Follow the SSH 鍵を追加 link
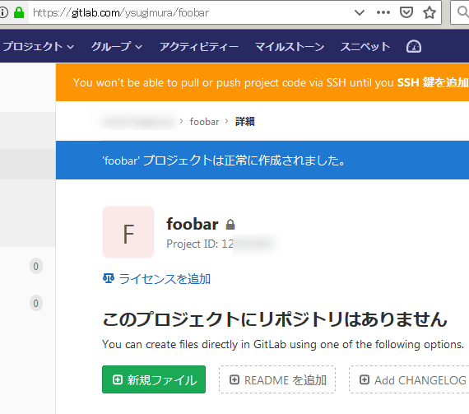The image size is (469, 414). (433, 82)
